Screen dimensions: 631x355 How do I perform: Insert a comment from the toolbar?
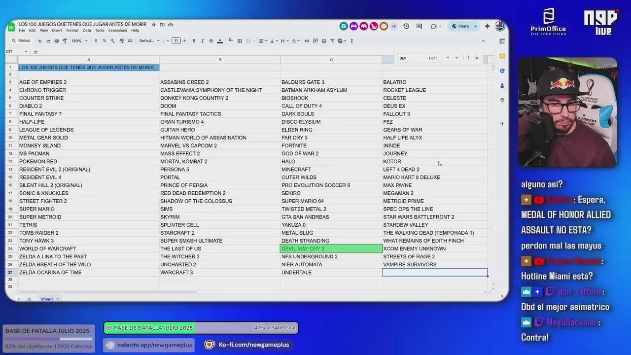coord(315,41)
